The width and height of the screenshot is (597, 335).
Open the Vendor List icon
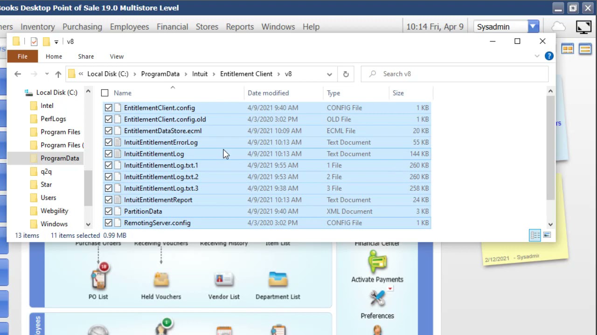[224, 279]
